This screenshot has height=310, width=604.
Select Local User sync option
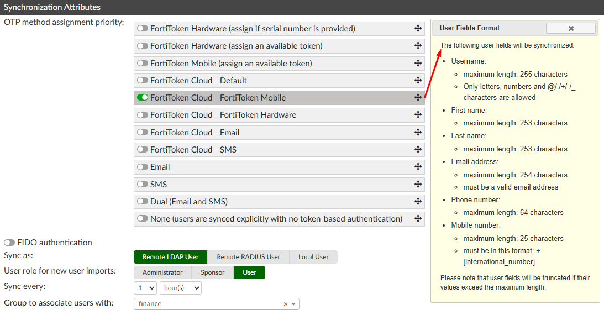click(313, 257)
